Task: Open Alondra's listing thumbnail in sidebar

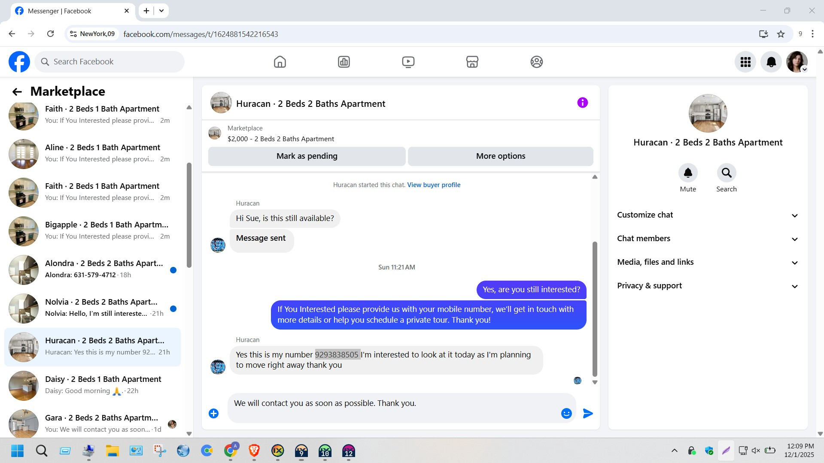Action: [24, 270]
